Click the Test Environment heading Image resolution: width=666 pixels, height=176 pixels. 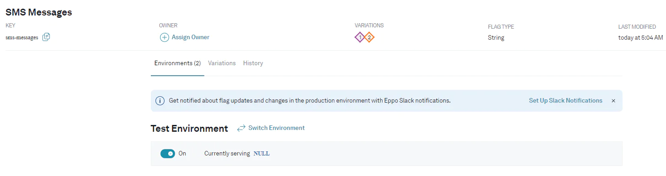coord(189,129)
